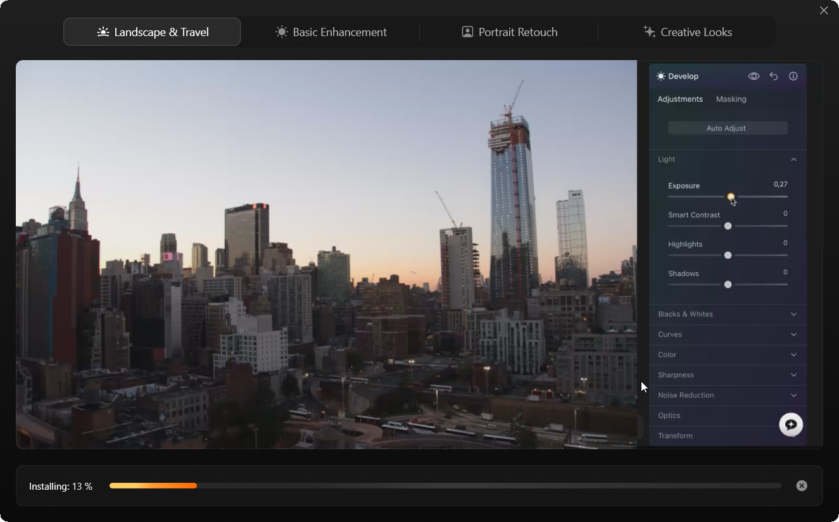Click the Exposure slider handle

tap(731, 197)
